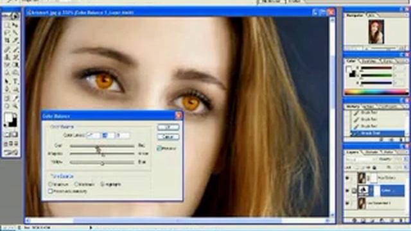Click the lock all icon in Layers panel

(374, 167)
